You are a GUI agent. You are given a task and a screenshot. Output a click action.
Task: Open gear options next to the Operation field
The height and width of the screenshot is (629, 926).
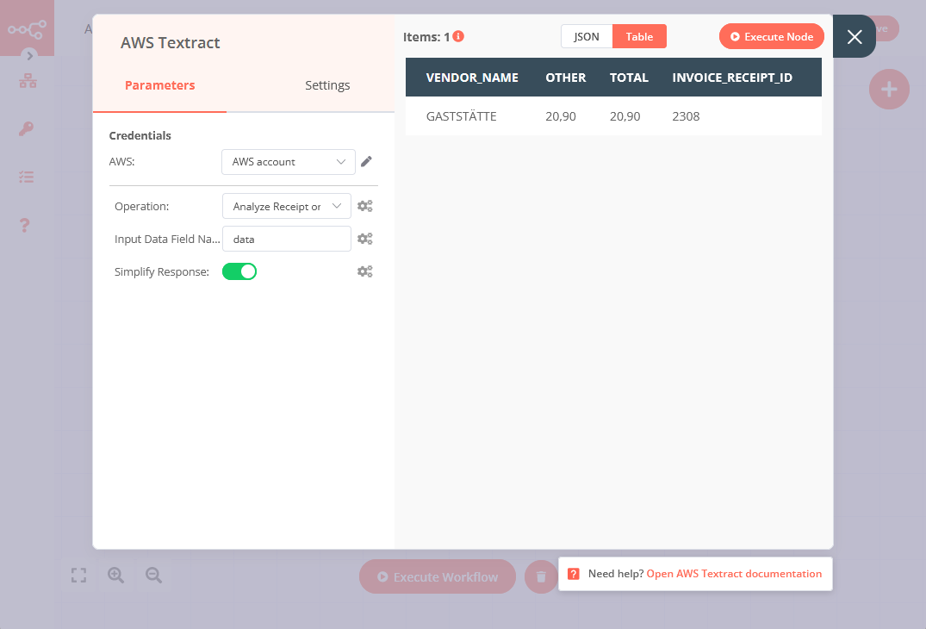click(364, 206)
